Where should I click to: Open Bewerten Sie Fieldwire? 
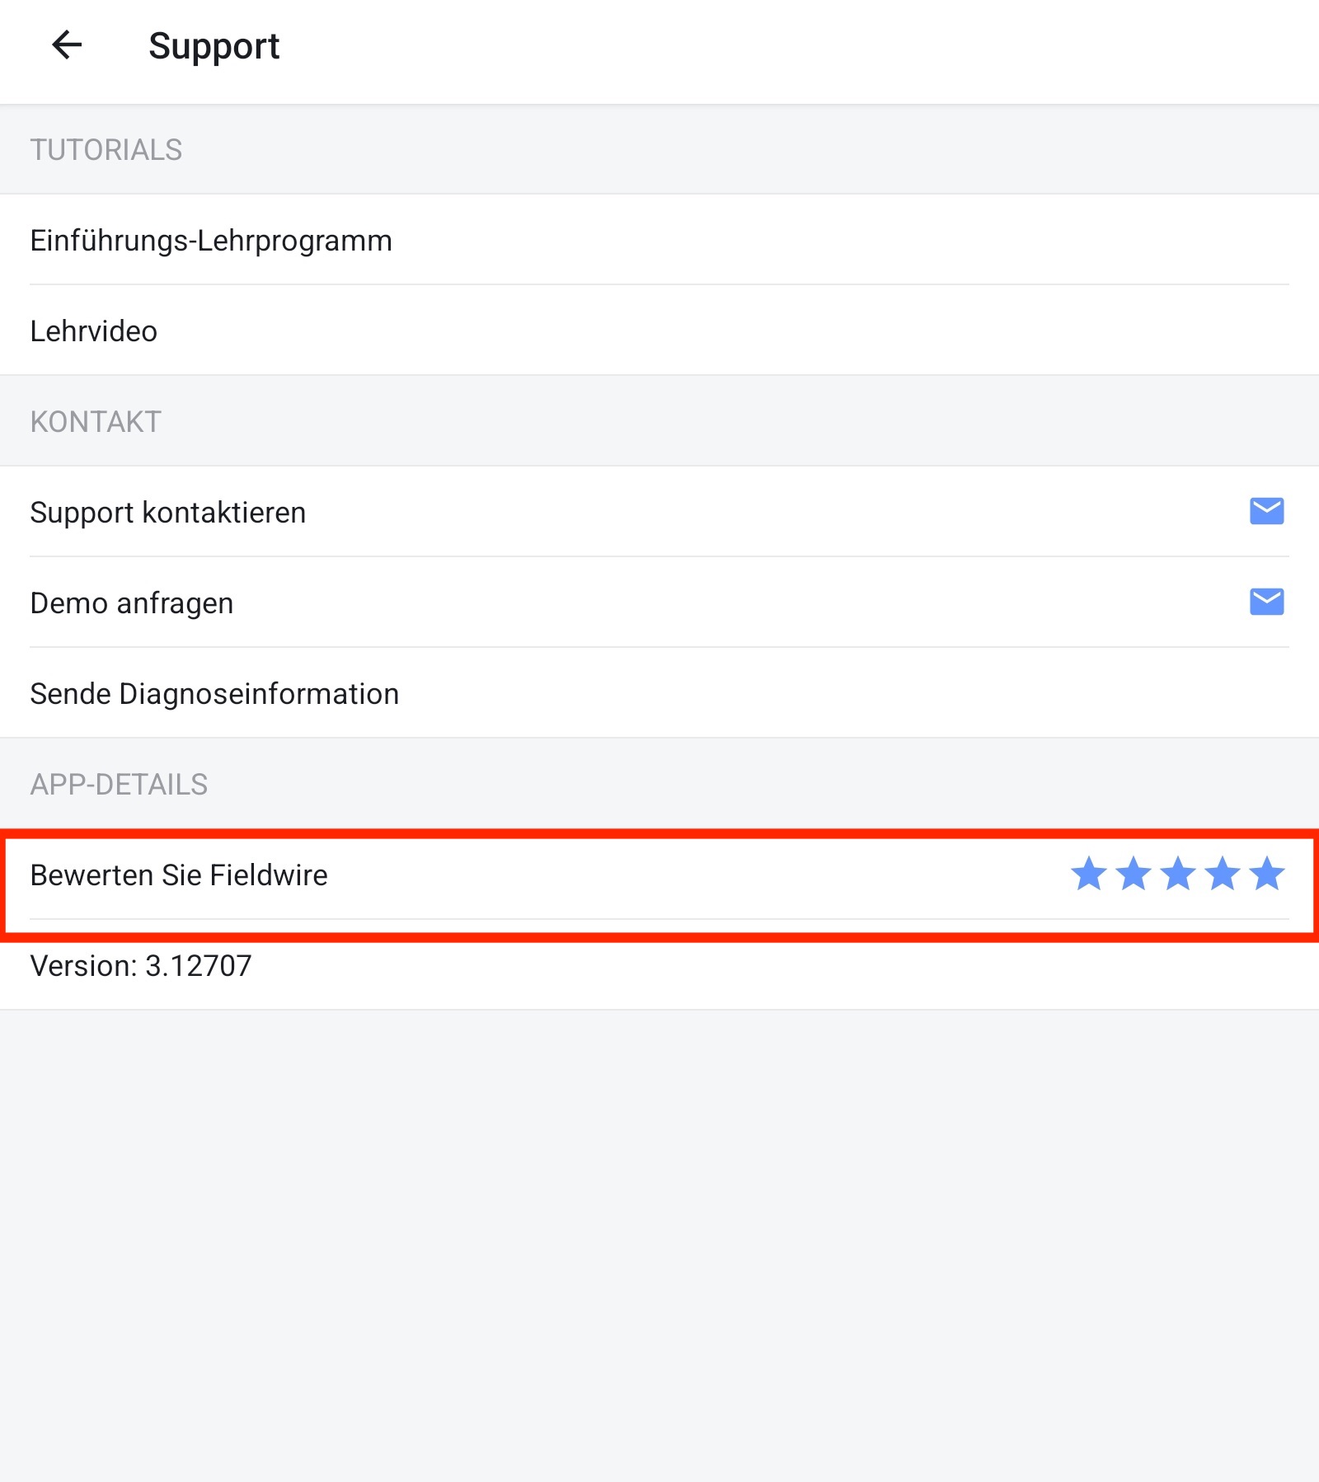click(659, 875)
